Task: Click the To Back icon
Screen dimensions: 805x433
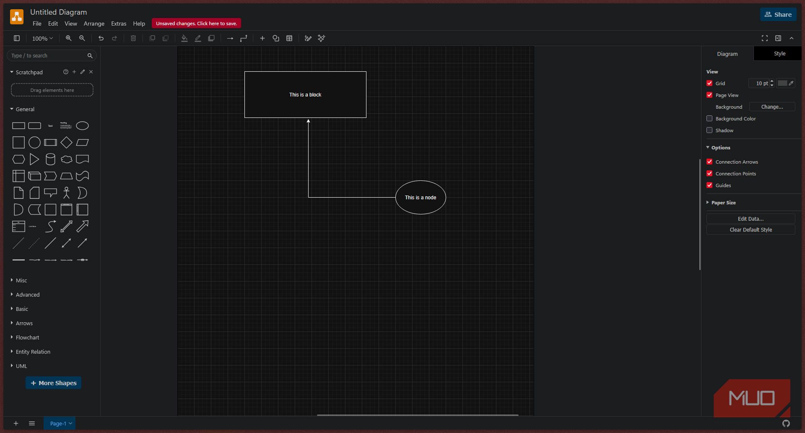Action: 166,38
